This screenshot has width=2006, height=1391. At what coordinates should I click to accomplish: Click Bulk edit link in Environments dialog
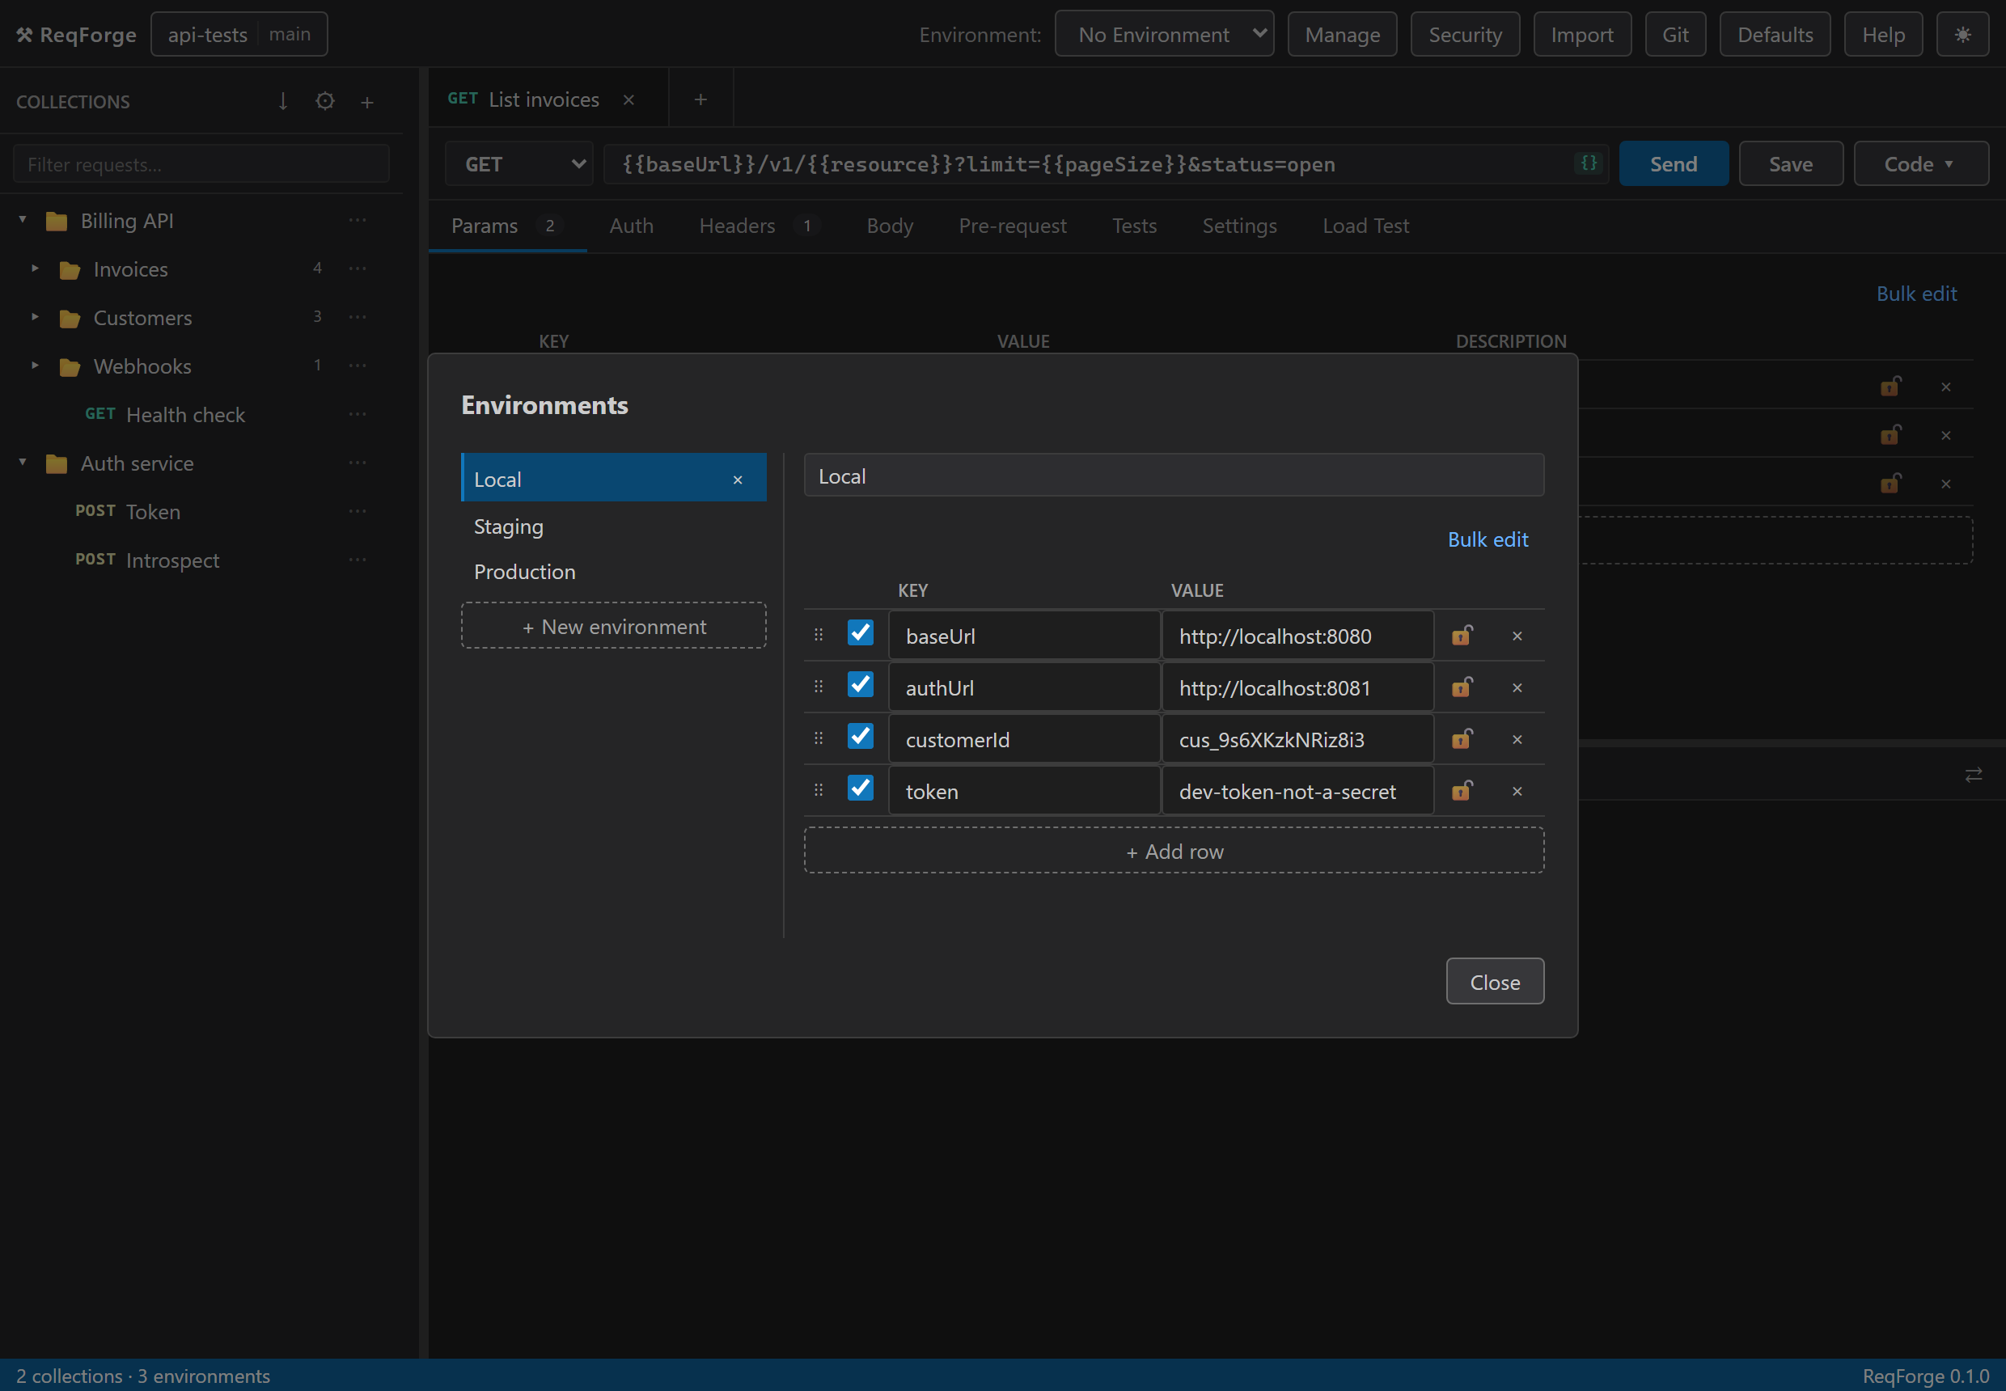point(1488,539)
